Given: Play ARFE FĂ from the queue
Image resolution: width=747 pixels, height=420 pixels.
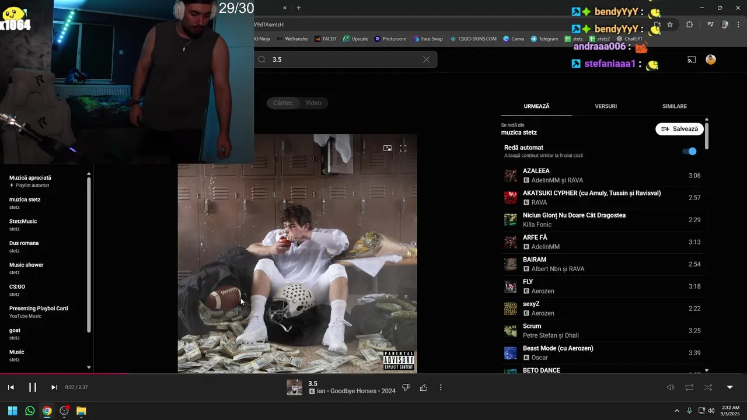Looking at the screenshot, I should click(x=602, y=242).
